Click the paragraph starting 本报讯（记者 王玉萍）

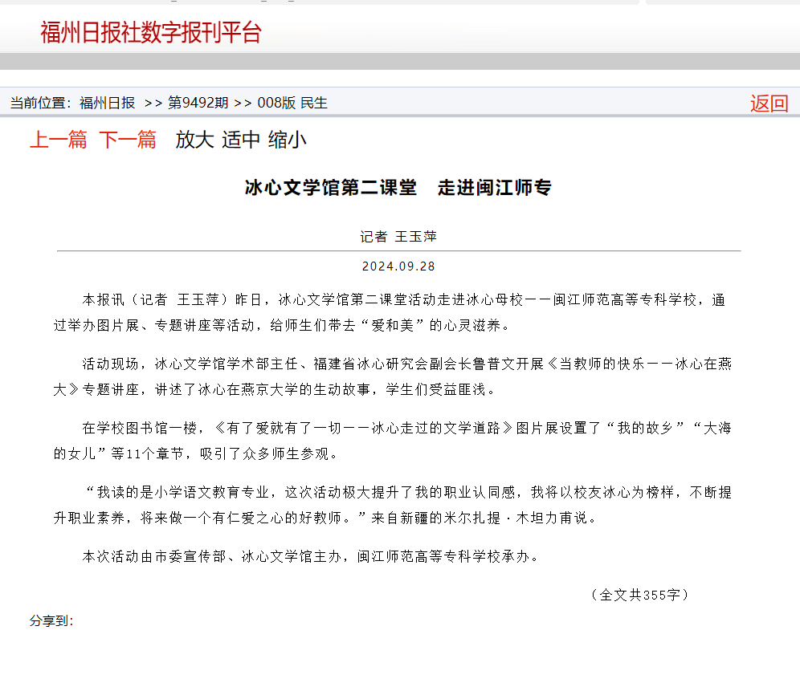pos(392,312)
